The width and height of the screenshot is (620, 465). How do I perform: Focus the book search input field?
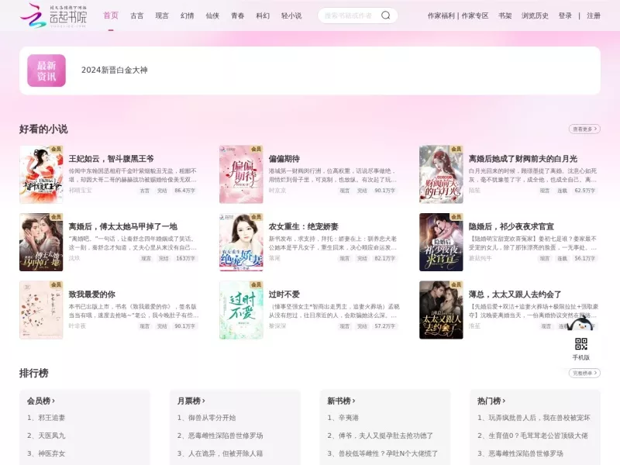click(x=348, y=15)
